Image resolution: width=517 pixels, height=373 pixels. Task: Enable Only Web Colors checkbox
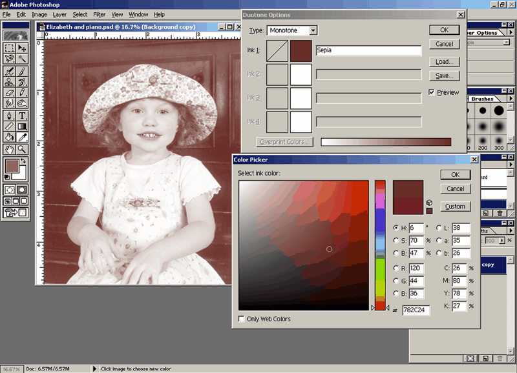tap(242, 319)
